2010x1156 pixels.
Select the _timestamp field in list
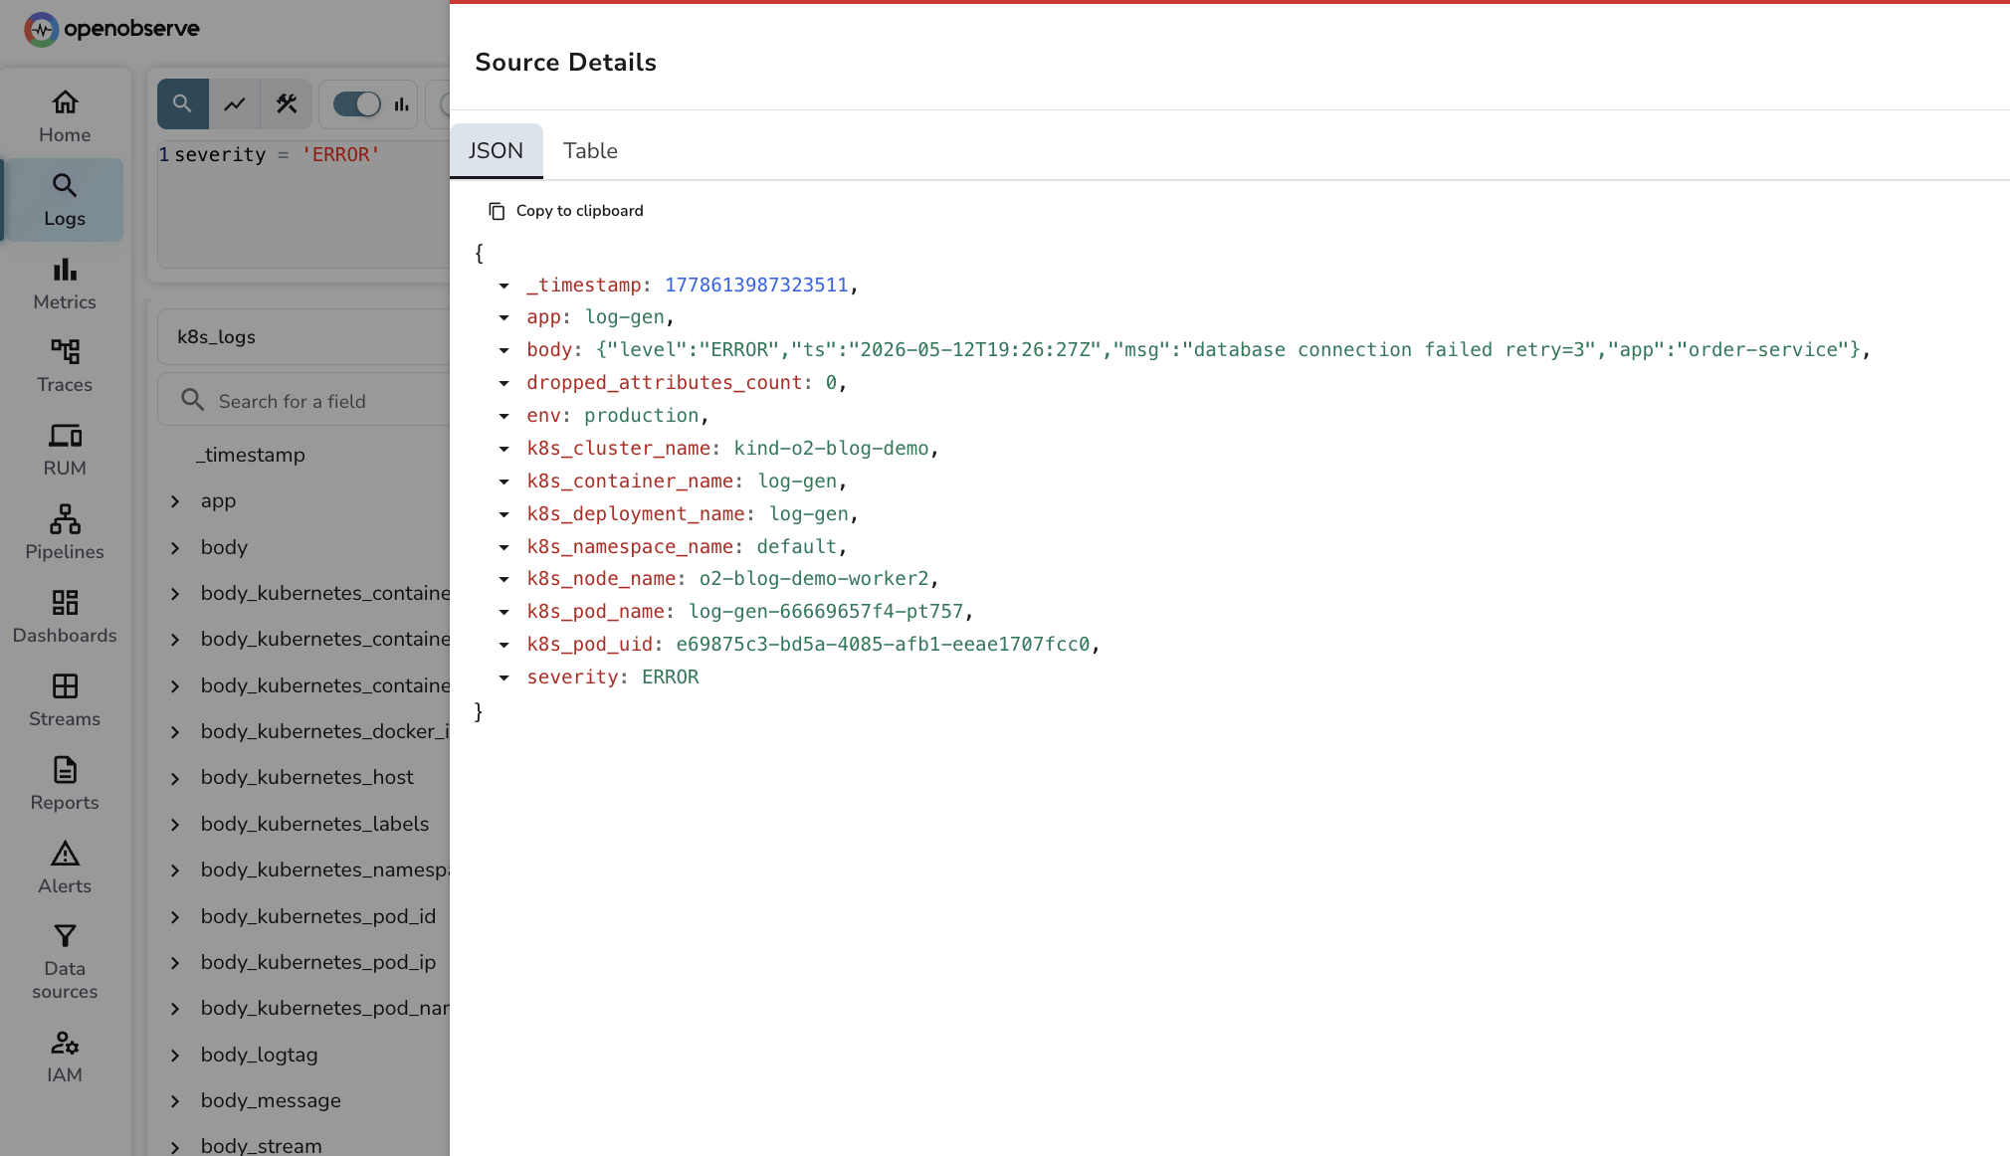click(x=251, y=455)
